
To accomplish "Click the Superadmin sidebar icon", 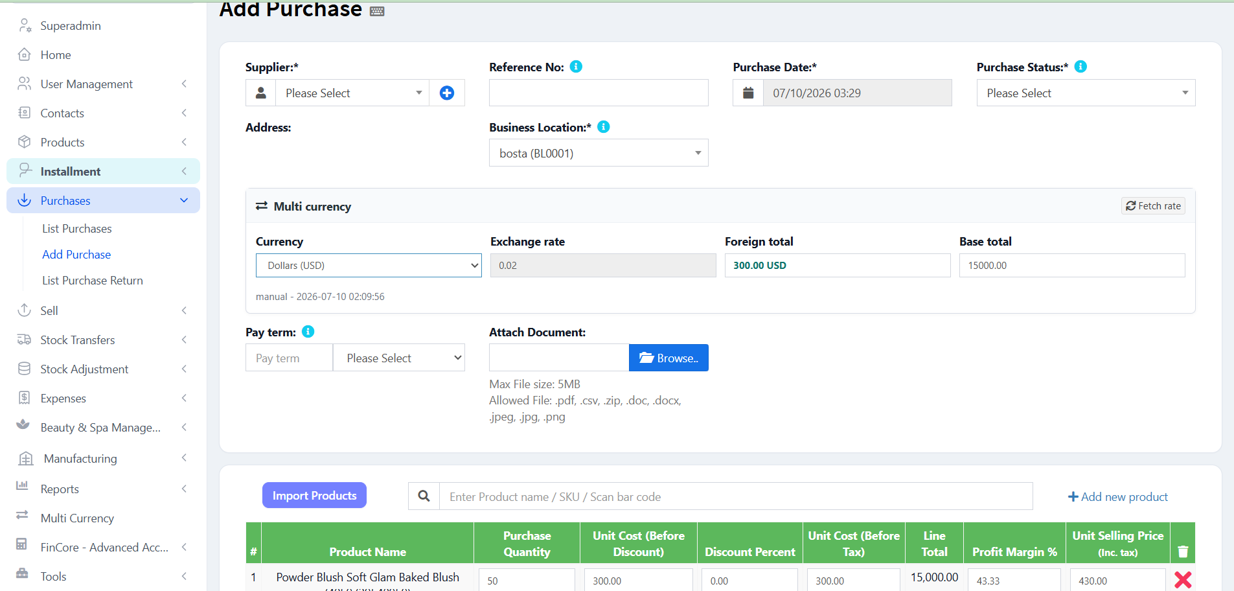I will (25, 25).
